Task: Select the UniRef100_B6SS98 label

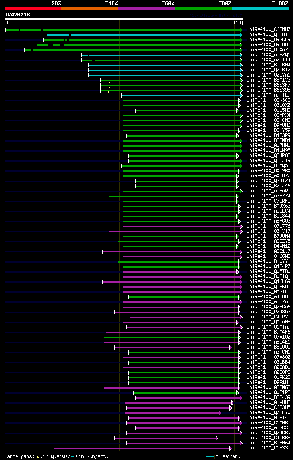Action: click(x=268, y=90)
